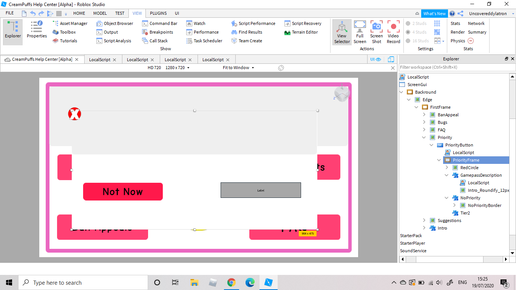Open the Fit to Window dropdown

[238, 68]
